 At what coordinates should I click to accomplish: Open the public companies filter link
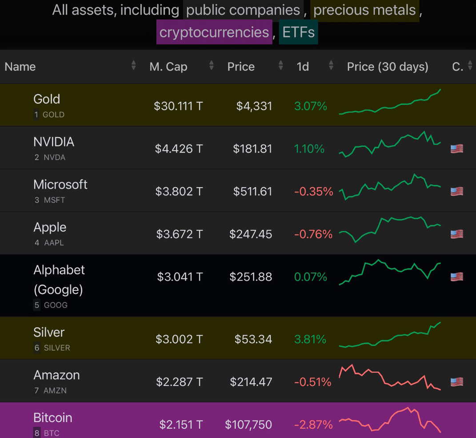[243, 10]
